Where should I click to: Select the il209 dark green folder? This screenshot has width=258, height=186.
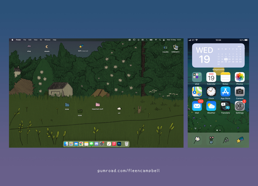tap(80, 113)
